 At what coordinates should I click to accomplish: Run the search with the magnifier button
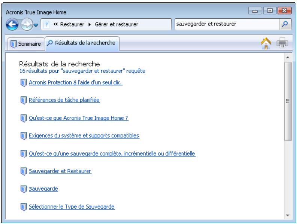tap(285, 24)
